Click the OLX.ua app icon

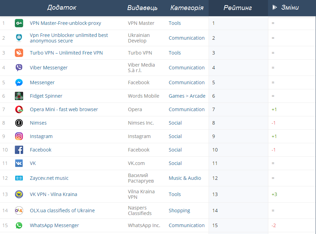tap(19, 211)
